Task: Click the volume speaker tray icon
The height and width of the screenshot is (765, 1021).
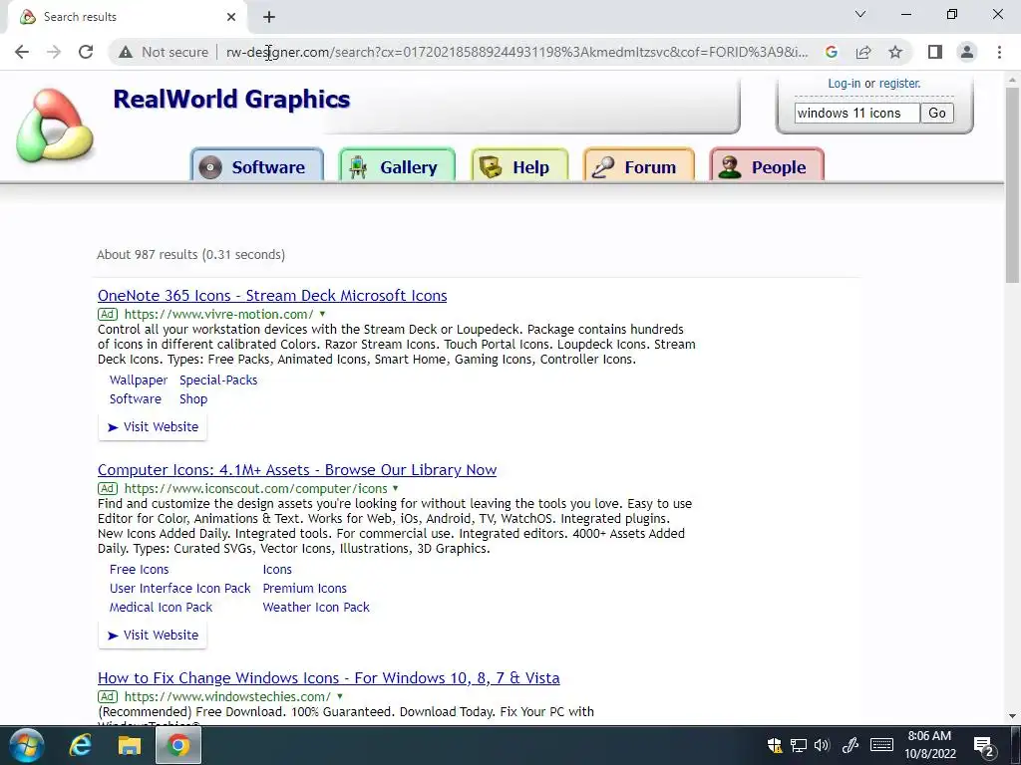Action: coord(822,745)
